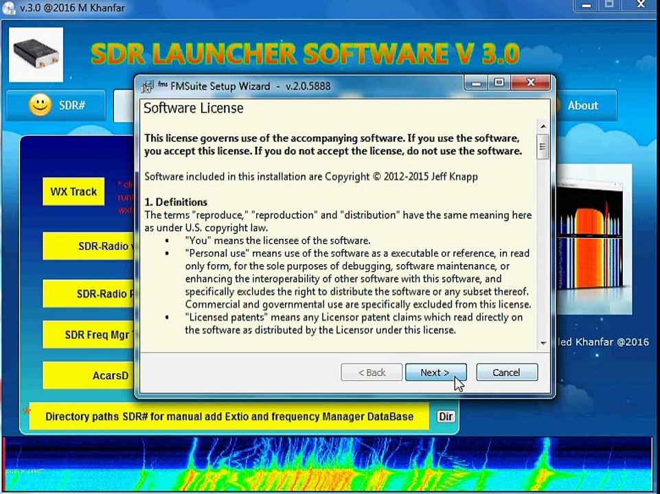Minimize the FMSuite Setup Wizard window
Screen dimensions: 660x494
pos(476,83)
